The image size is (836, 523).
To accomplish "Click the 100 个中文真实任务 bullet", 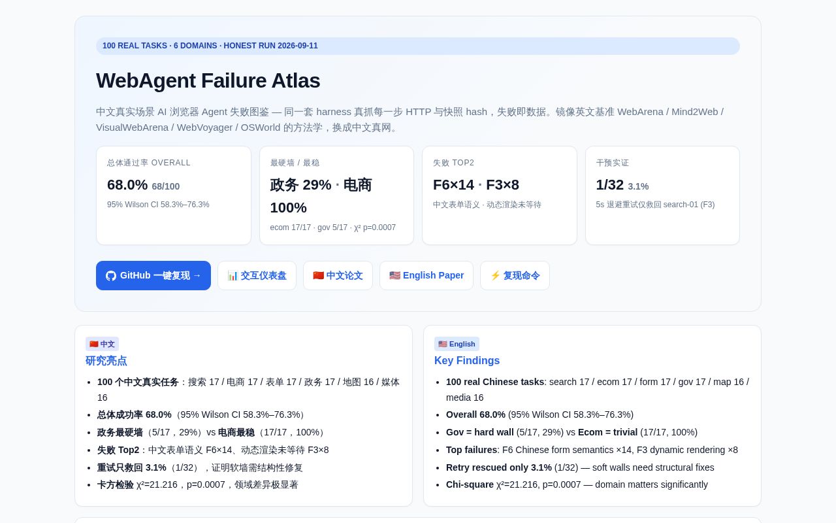I will [249, 390].
